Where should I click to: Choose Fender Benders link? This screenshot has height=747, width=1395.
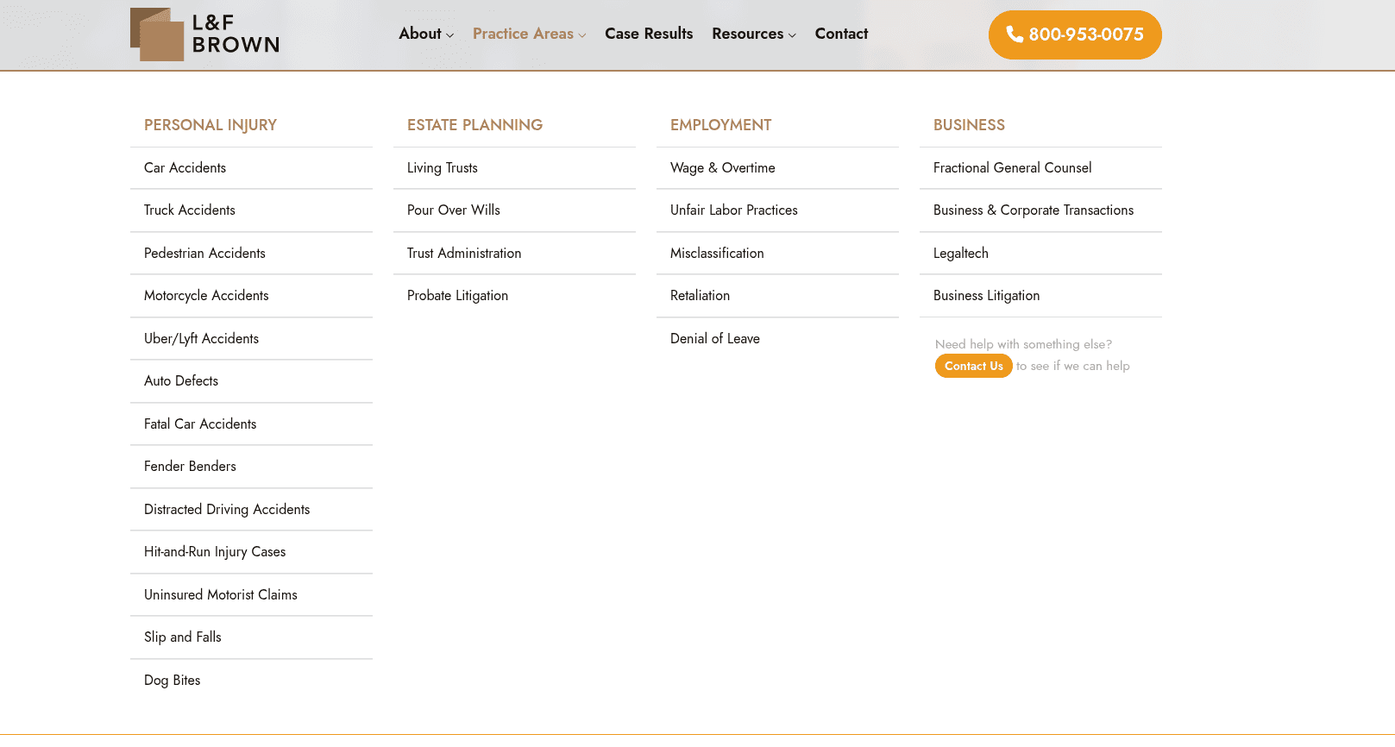[251, 467]
